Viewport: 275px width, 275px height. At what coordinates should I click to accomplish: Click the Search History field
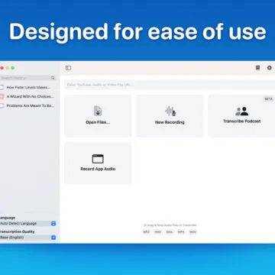pyautogui.click(x=27, y=78)
